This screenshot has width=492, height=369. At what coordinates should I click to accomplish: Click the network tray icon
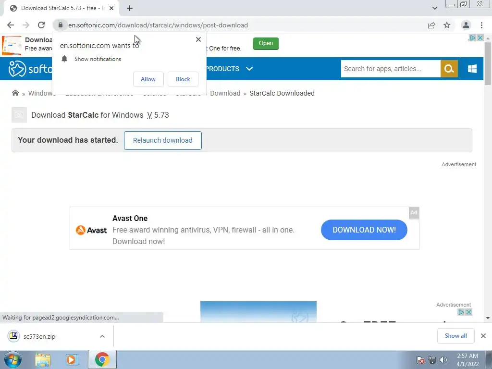click(x=432, y=360)
